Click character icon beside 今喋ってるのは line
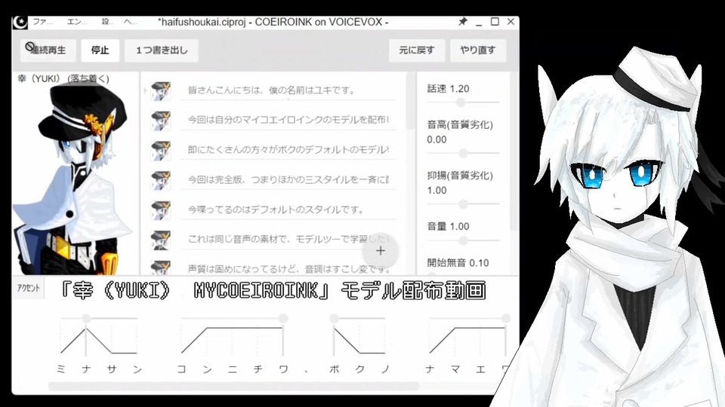The height and width of the screenshot is (407, 725). [161, 210]
